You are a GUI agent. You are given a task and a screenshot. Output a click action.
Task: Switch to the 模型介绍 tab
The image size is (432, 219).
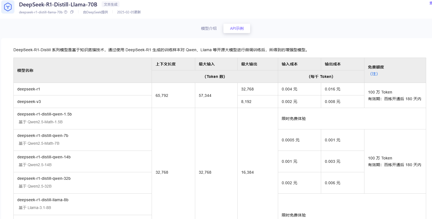point(209,28)
